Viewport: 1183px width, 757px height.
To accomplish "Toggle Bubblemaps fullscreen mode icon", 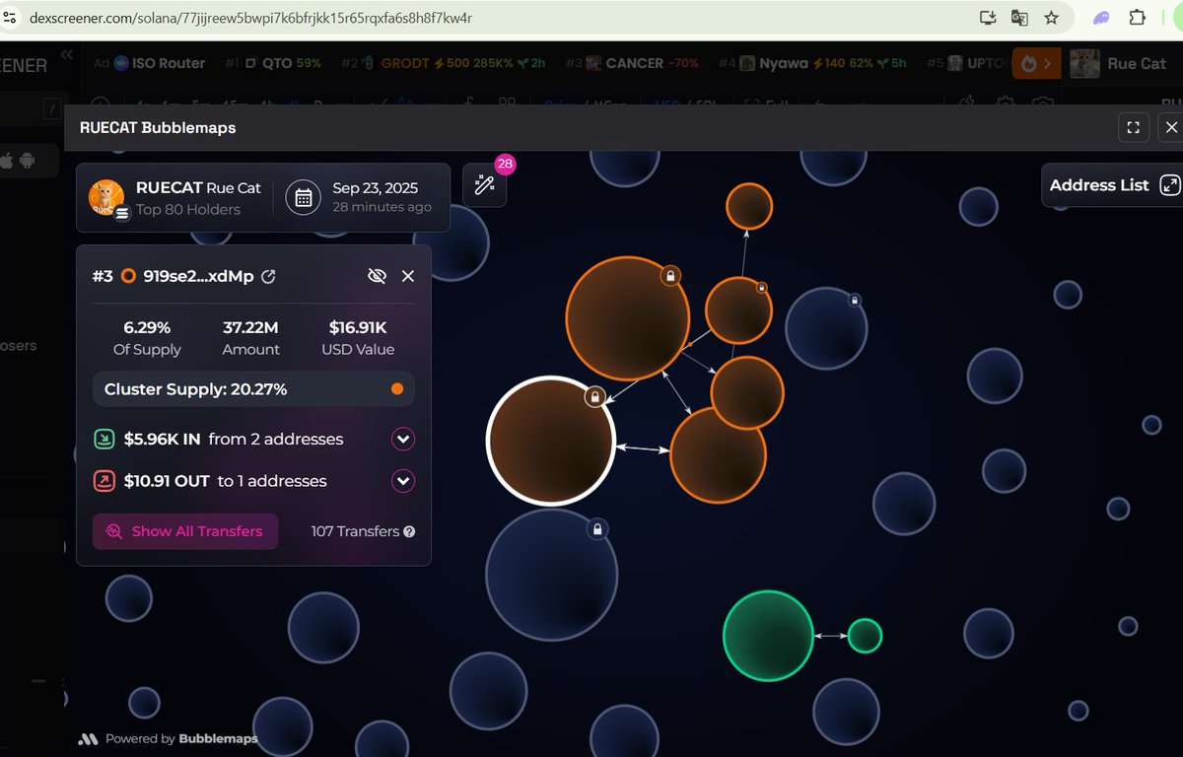I will point(1134,127).
